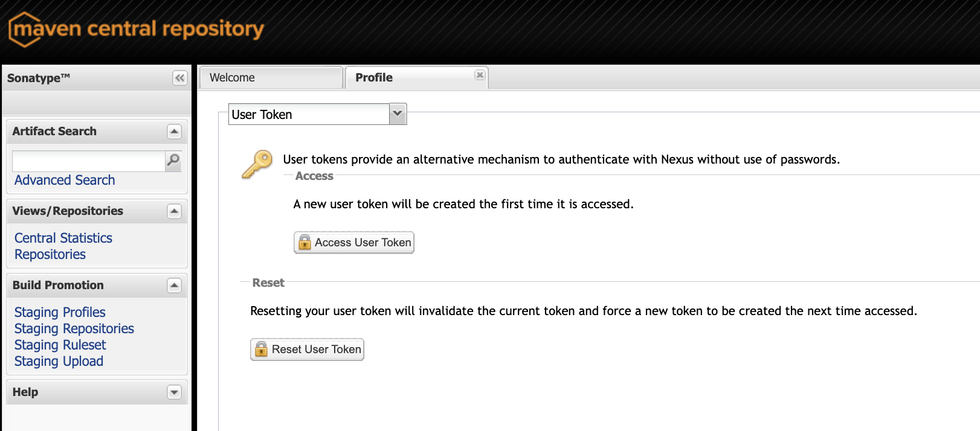Expand the Help section
This screenshot has width=980, height=431.
(x=174, y=392)
